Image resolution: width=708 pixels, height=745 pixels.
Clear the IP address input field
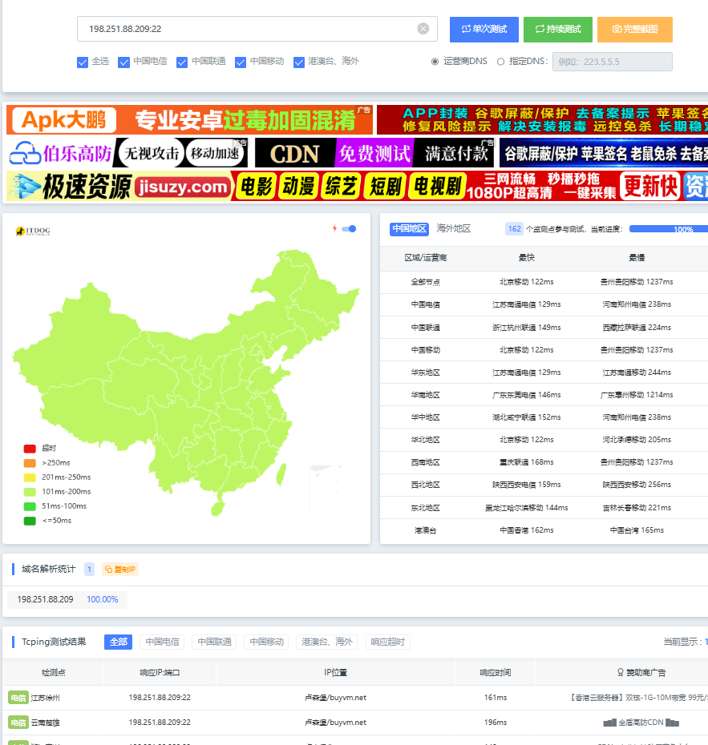(x=423, y=29)
